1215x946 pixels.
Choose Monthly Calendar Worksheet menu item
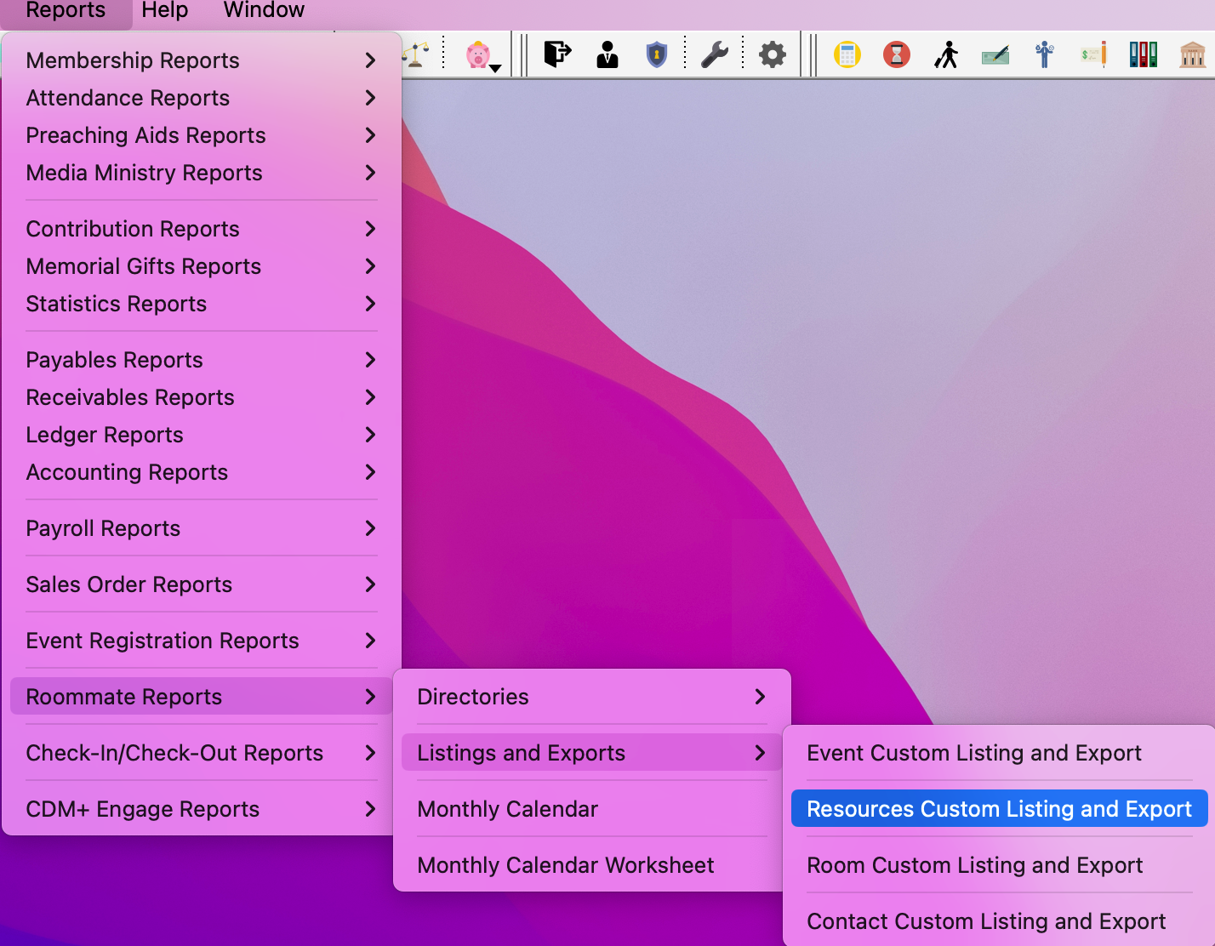pos(566,865)
